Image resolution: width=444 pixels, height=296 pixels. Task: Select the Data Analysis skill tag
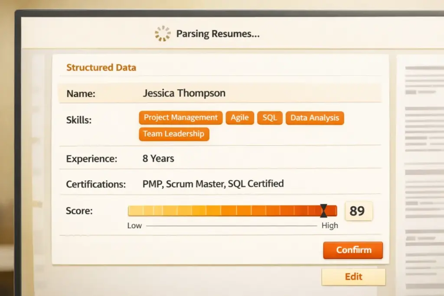[x=314, y=117]
